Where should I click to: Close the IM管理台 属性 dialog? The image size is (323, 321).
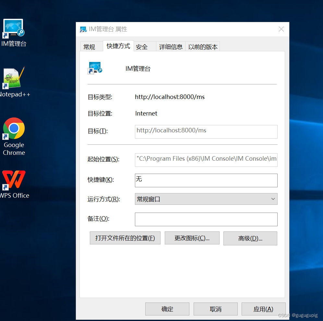(281, 29)
